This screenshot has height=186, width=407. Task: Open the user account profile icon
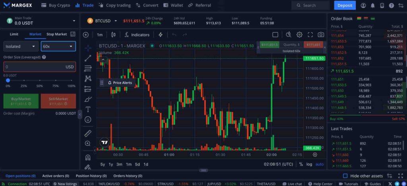tap(363, 5)
